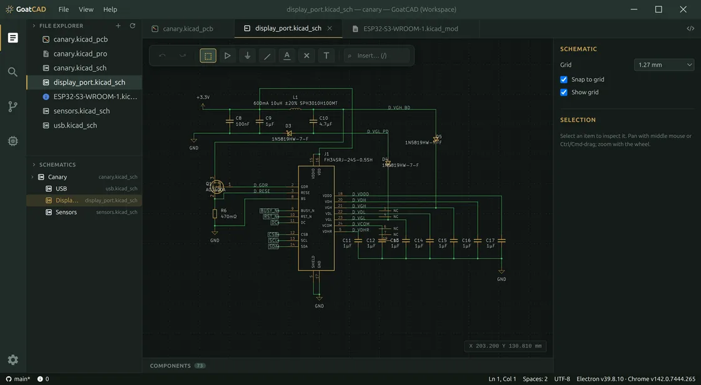Click the Q1 transistor symbol in schematic
This screenshot has width=701, height=385.
tap(217, 187)
